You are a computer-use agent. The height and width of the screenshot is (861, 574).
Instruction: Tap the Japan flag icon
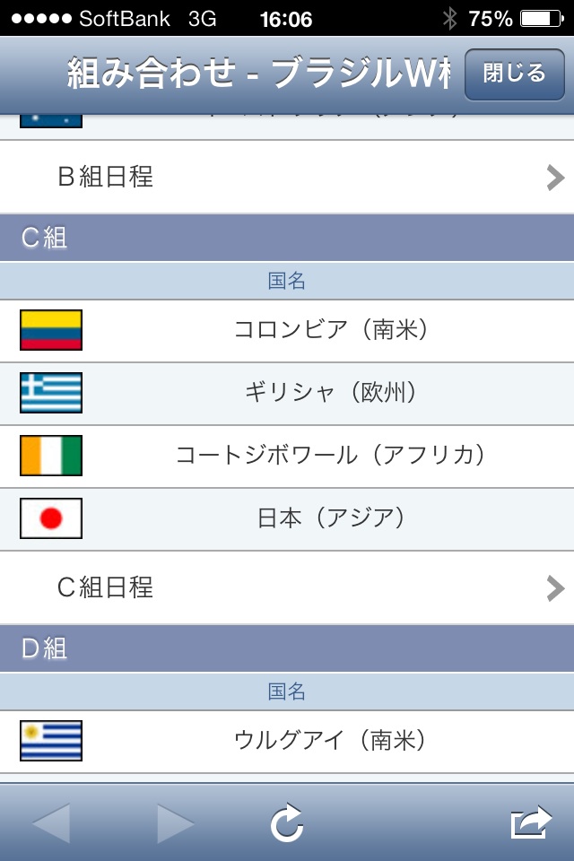tap(51, 518)
